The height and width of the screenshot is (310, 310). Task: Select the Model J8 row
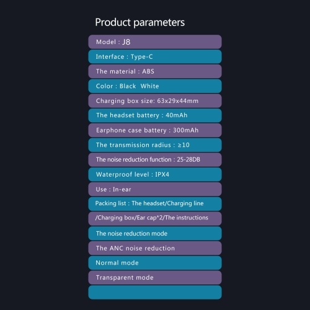pyautogui.click(x=155, y=42)
